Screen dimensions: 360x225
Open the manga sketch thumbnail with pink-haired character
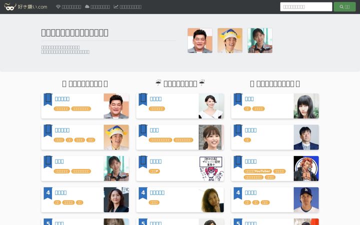211,168
